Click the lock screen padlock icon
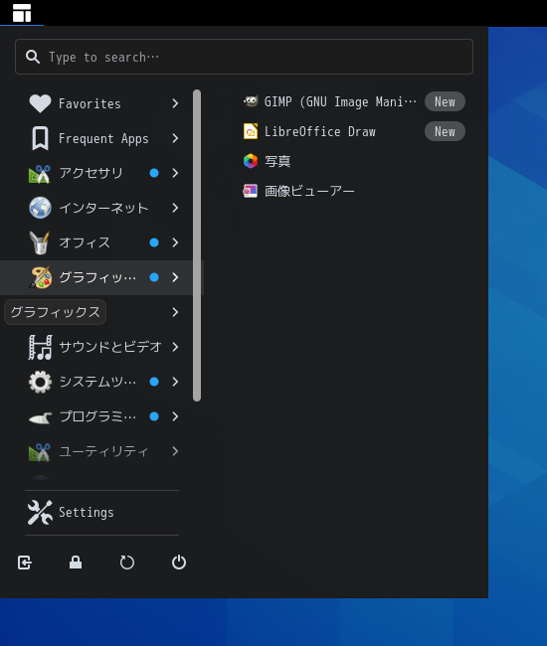The width and height of the screenshot is (547, 646). pos(76,563)
